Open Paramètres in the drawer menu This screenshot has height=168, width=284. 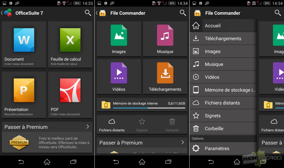(x=223, y=148)
